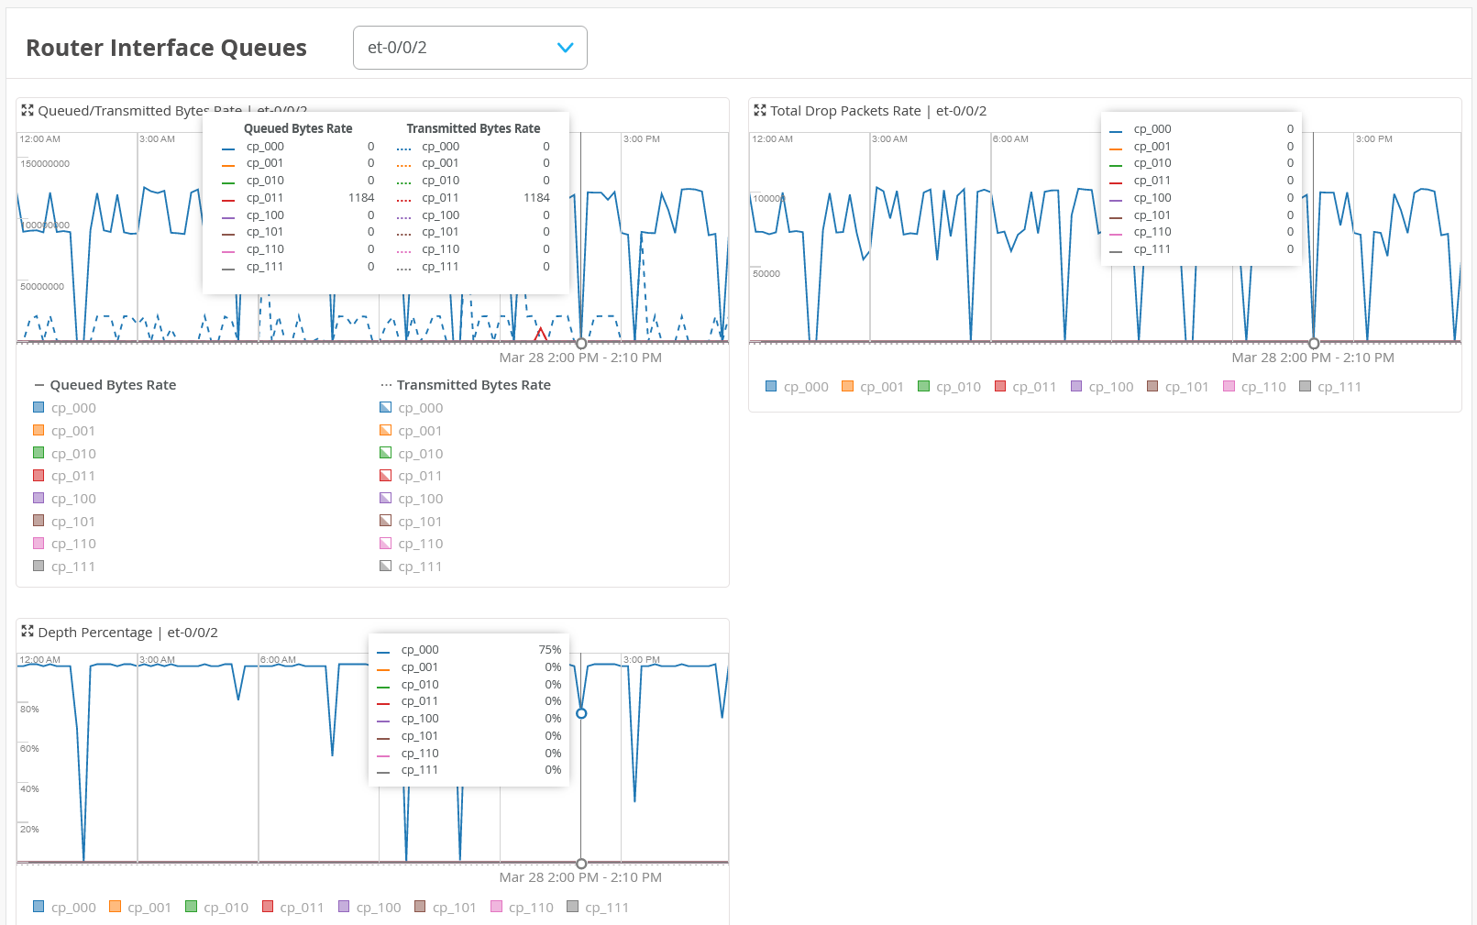This screenshot has width=1477, height=925.
Task: Toggle cp_101 in Depth Percentage legend
Action: pos(446,908)
